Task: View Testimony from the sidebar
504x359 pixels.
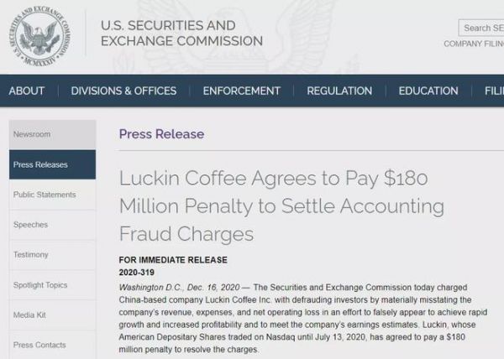Action: click(31, 255)
